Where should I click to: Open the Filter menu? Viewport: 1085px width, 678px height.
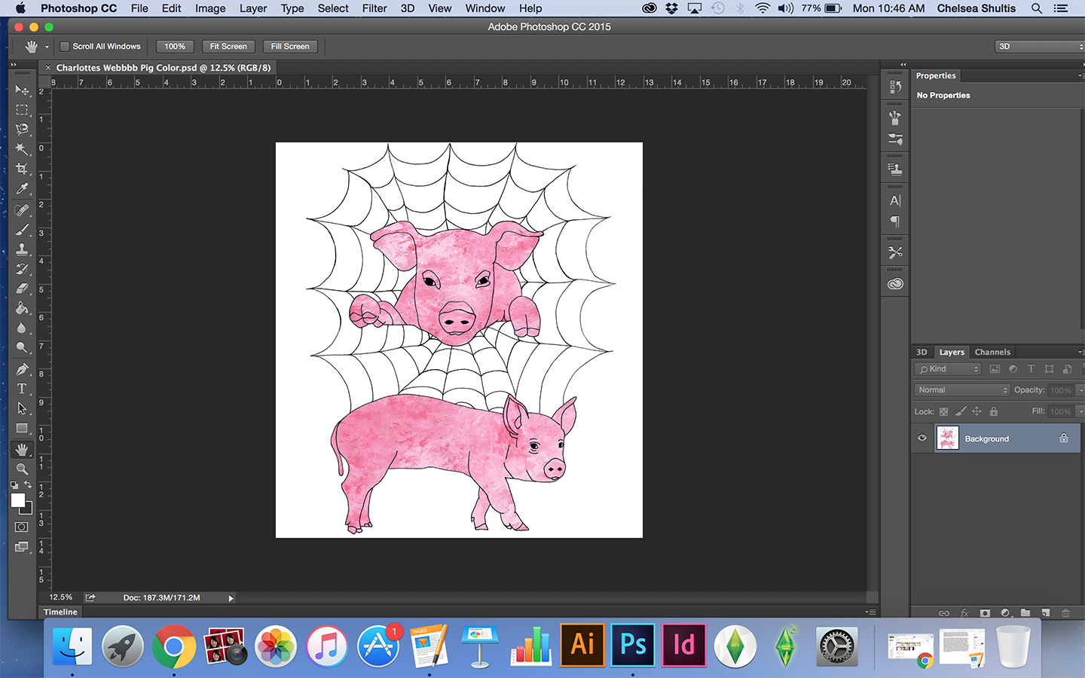tap(374, 8)
